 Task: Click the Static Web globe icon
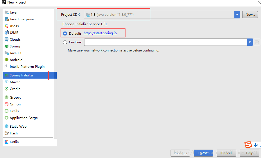pyautogui.click(x=7, y=127)
